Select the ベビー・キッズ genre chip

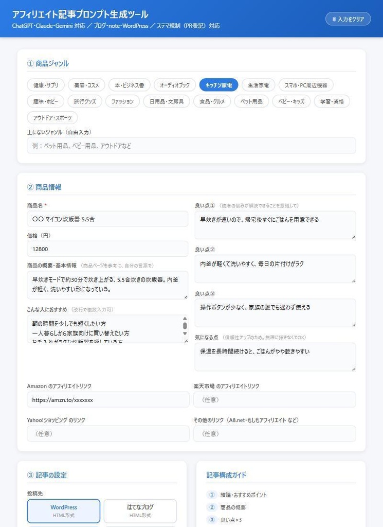click(291, 101)
